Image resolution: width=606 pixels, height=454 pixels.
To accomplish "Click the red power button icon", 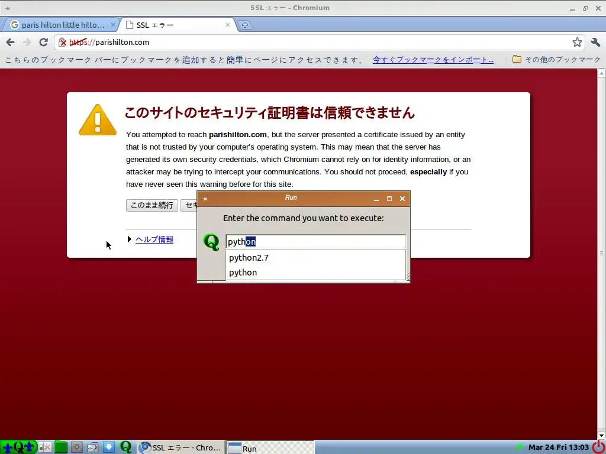I will (x=599, y=447).
